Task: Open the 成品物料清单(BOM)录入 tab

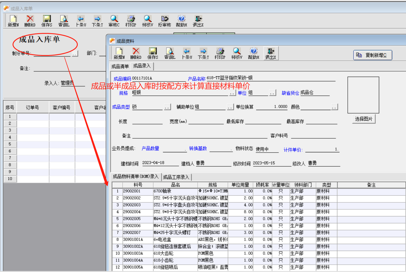Action: point(136,176)
